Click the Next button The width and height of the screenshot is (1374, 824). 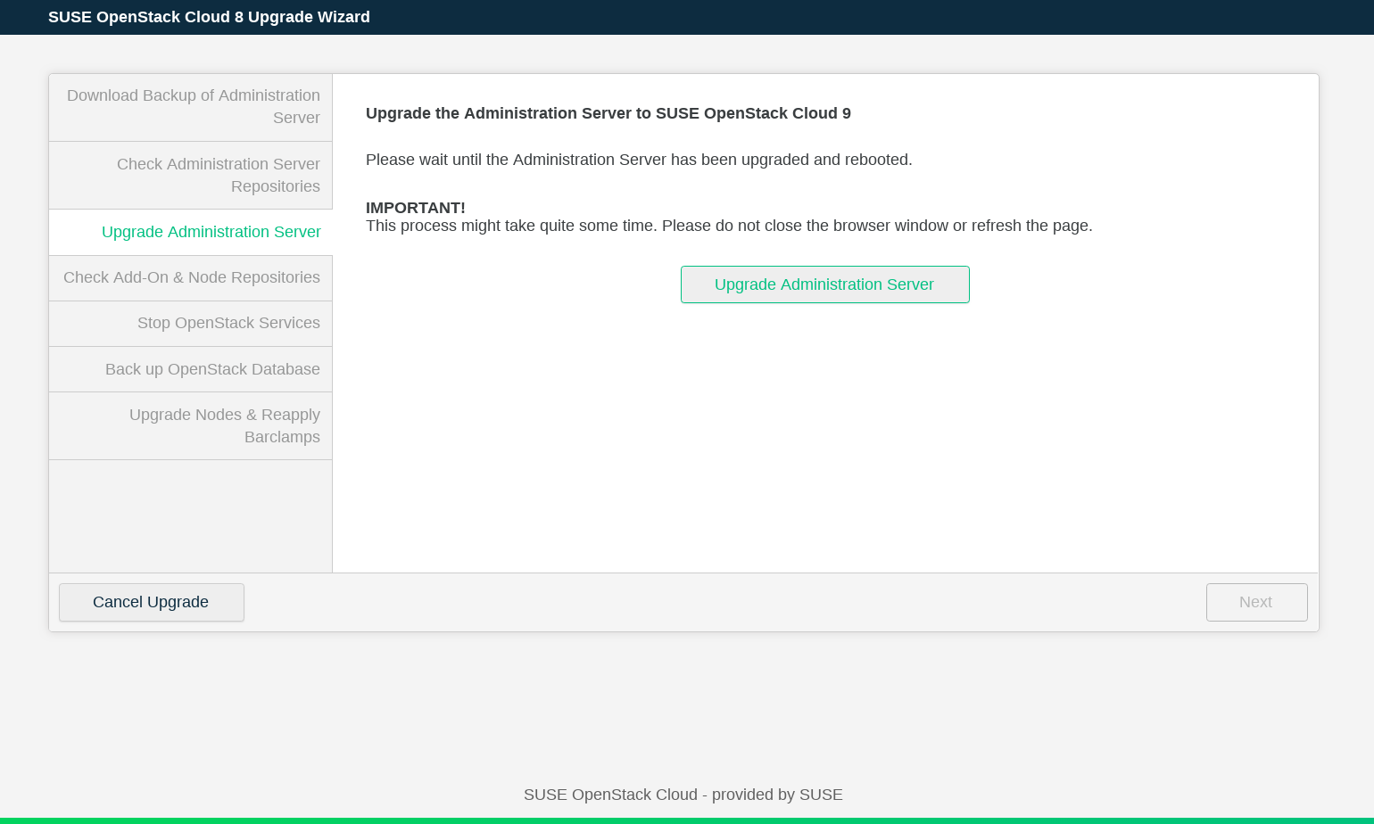1255,602
